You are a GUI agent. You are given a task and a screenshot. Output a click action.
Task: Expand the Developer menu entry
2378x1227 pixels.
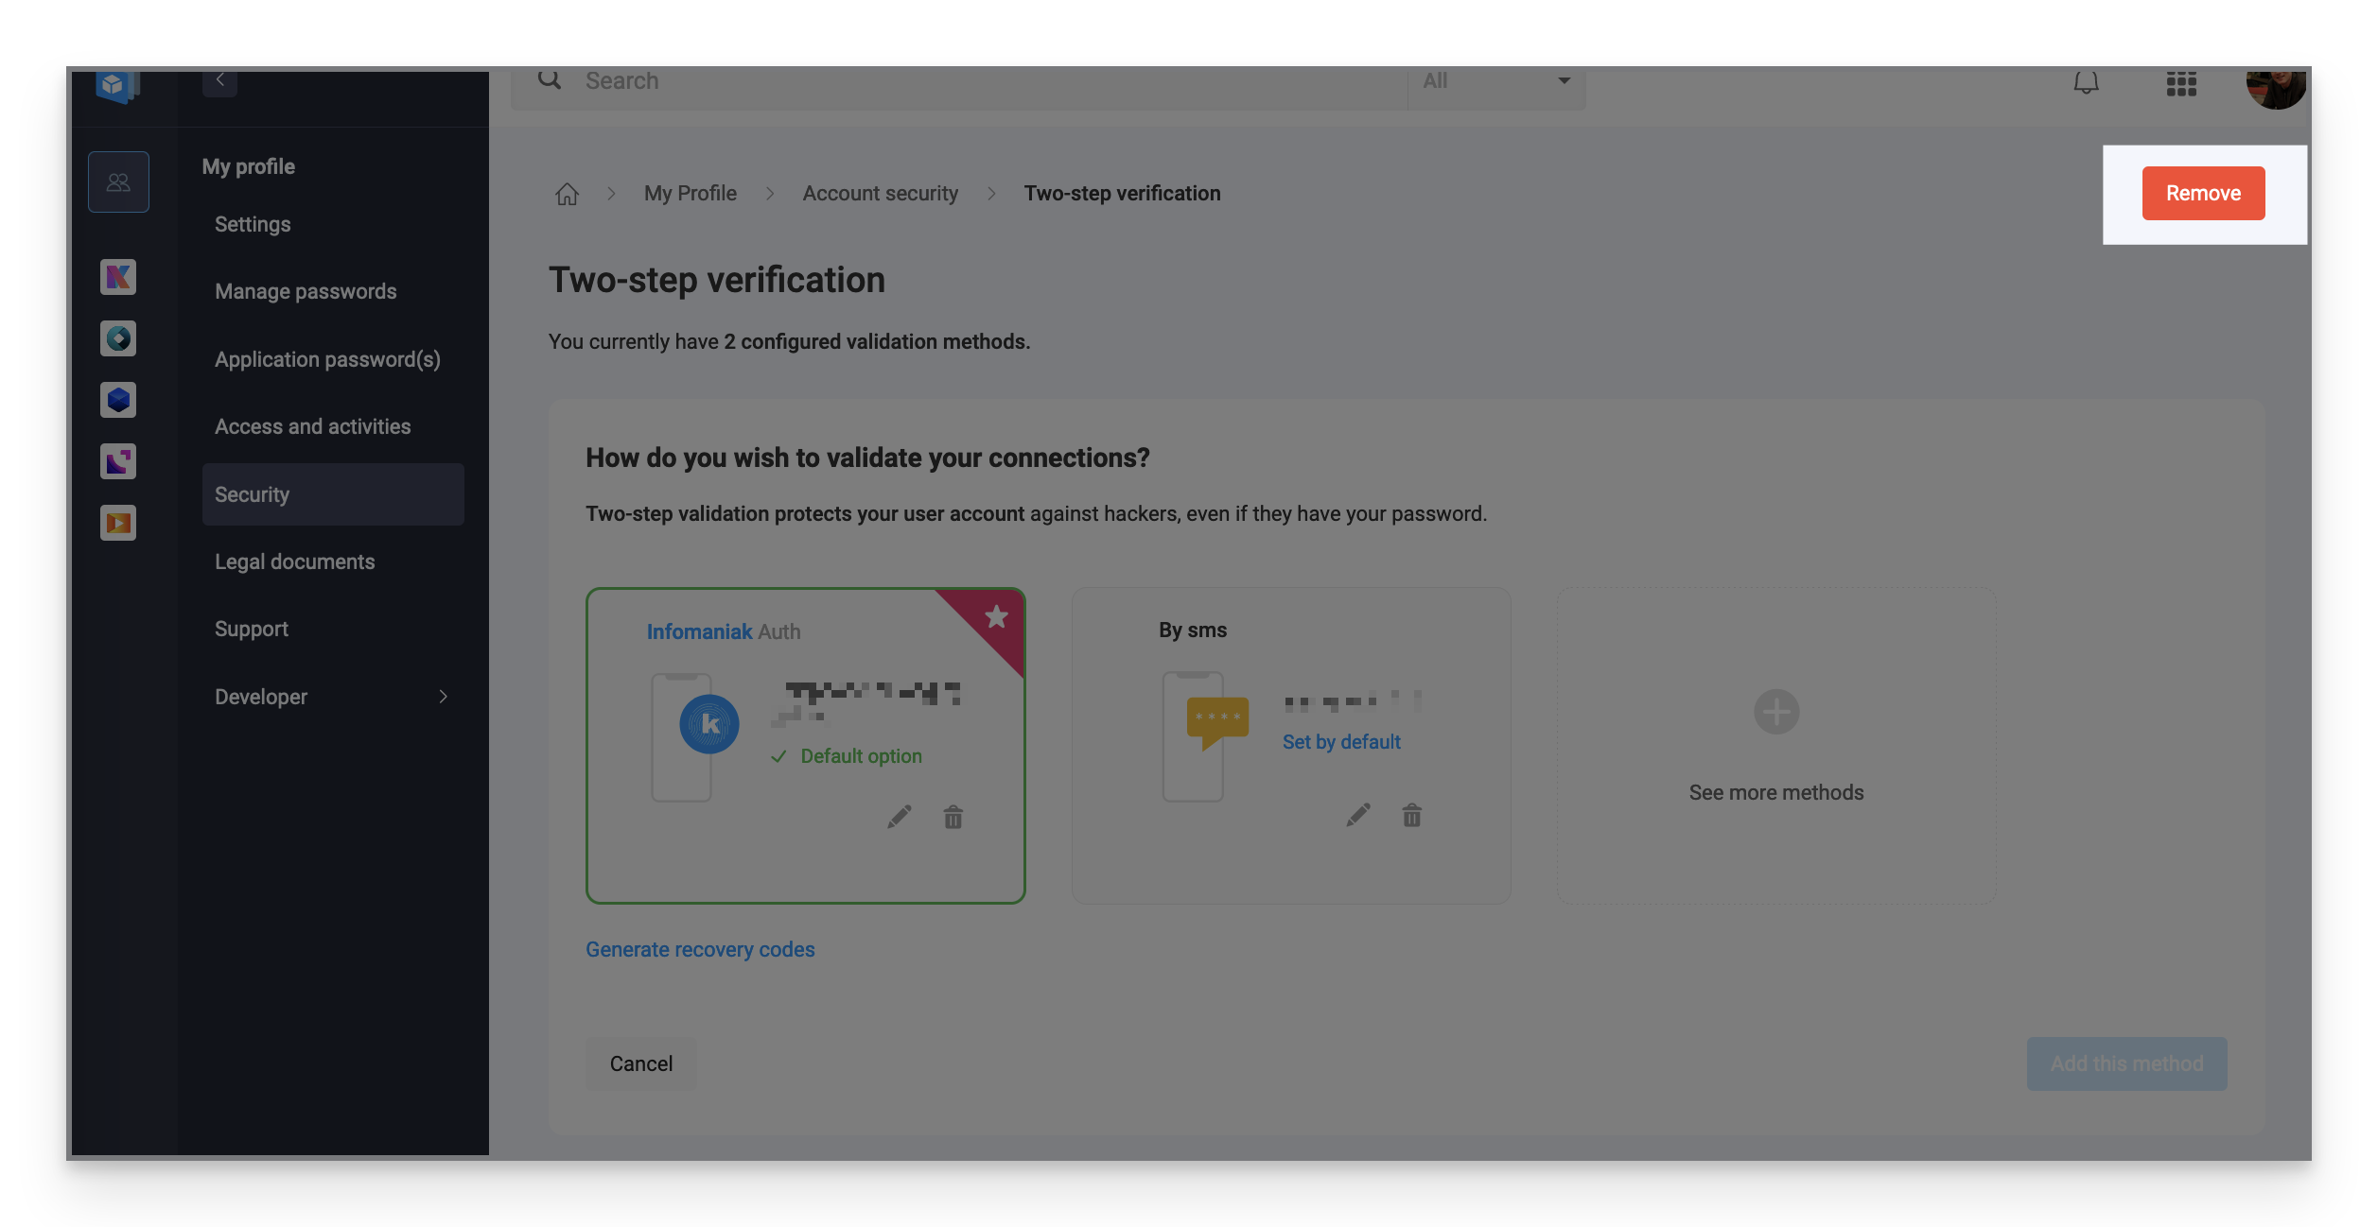(259, 696)
